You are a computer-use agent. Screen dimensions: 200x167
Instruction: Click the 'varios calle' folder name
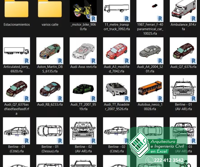click(50, 25)
